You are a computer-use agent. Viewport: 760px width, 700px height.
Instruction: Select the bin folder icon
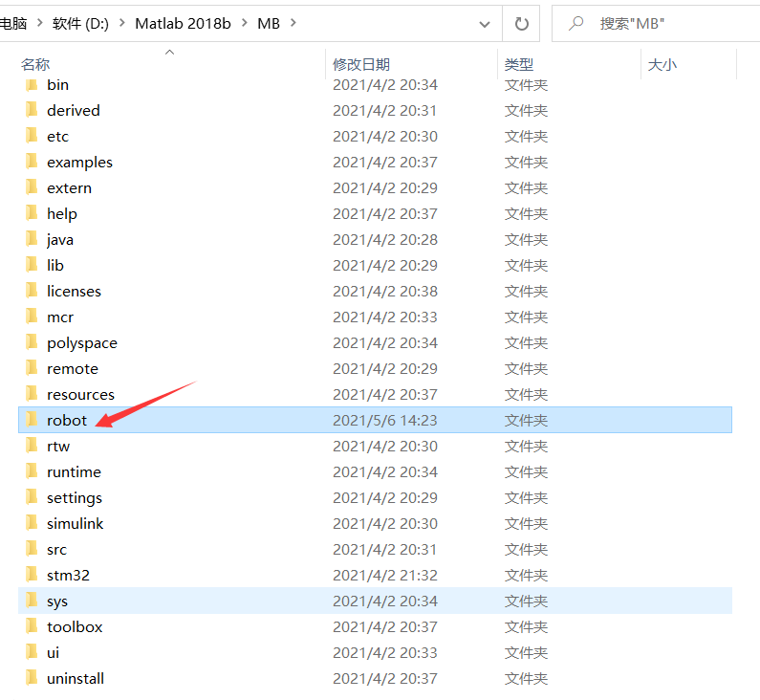[32, 85]
